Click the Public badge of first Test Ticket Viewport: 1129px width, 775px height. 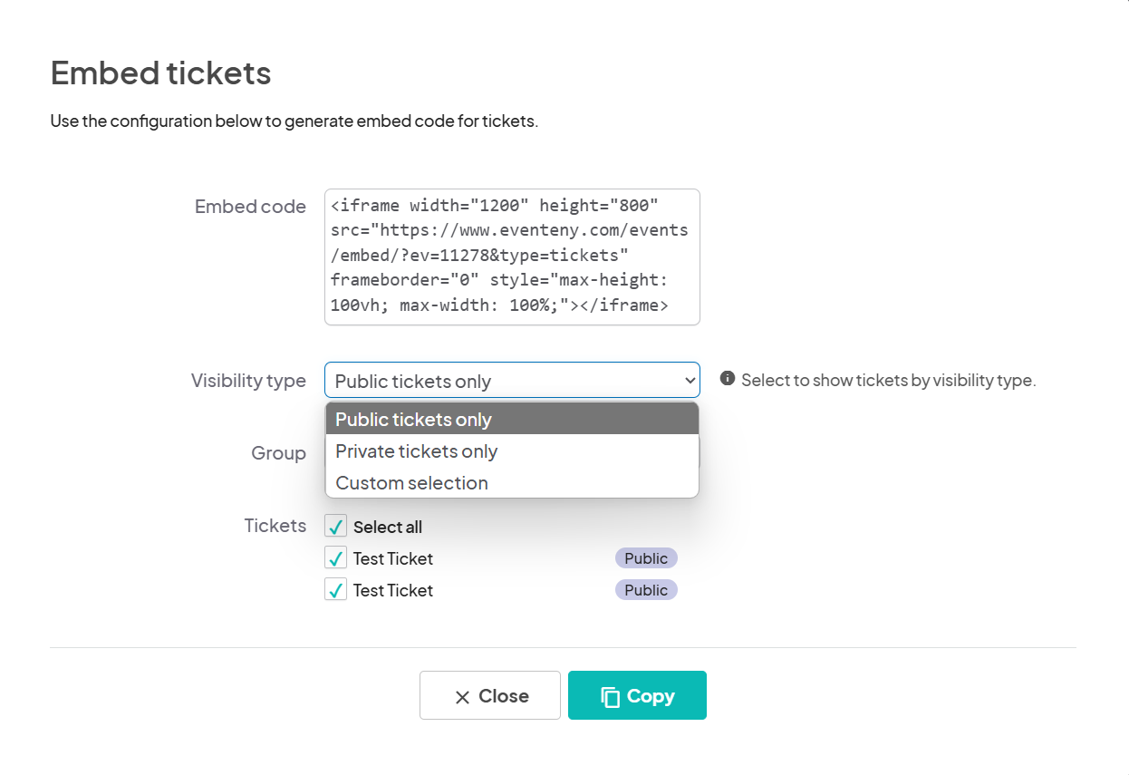646,558
